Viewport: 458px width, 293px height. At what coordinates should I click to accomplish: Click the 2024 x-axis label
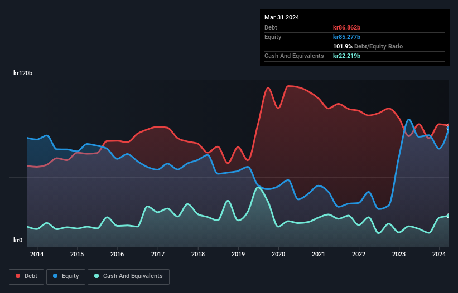[x=439, y=254]
